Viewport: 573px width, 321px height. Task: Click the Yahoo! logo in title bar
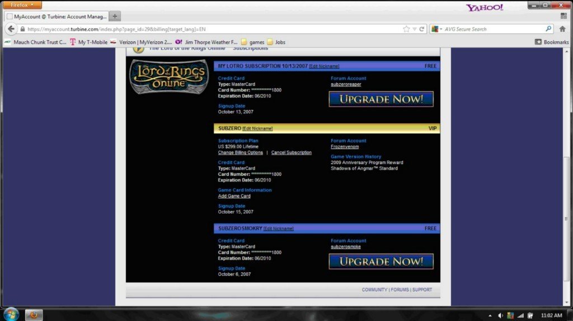pyautogui.click(x=484, y=7)
